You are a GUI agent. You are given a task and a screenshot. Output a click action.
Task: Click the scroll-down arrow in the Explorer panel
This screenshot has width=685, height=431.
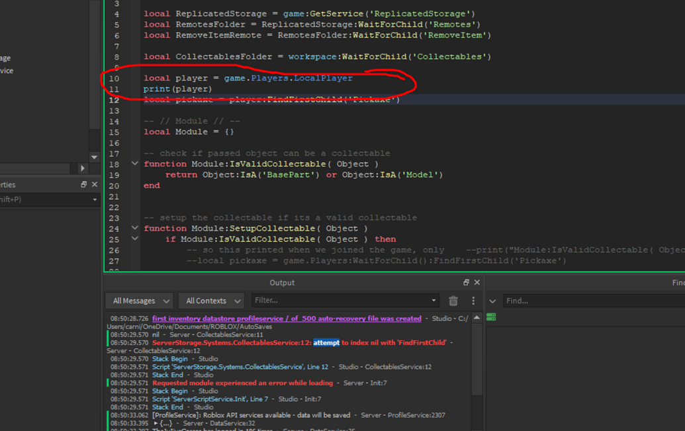(x=94, y=157)
